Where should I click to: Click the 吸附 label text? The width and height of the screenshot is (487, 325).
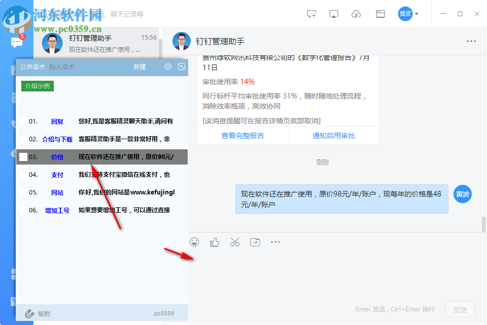[x=44, y=314]
